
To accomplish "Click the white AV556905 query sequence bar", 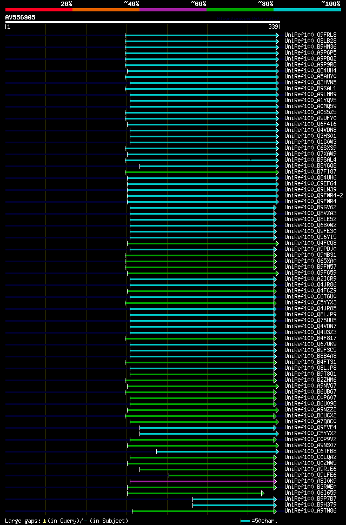I will (143, 22).
